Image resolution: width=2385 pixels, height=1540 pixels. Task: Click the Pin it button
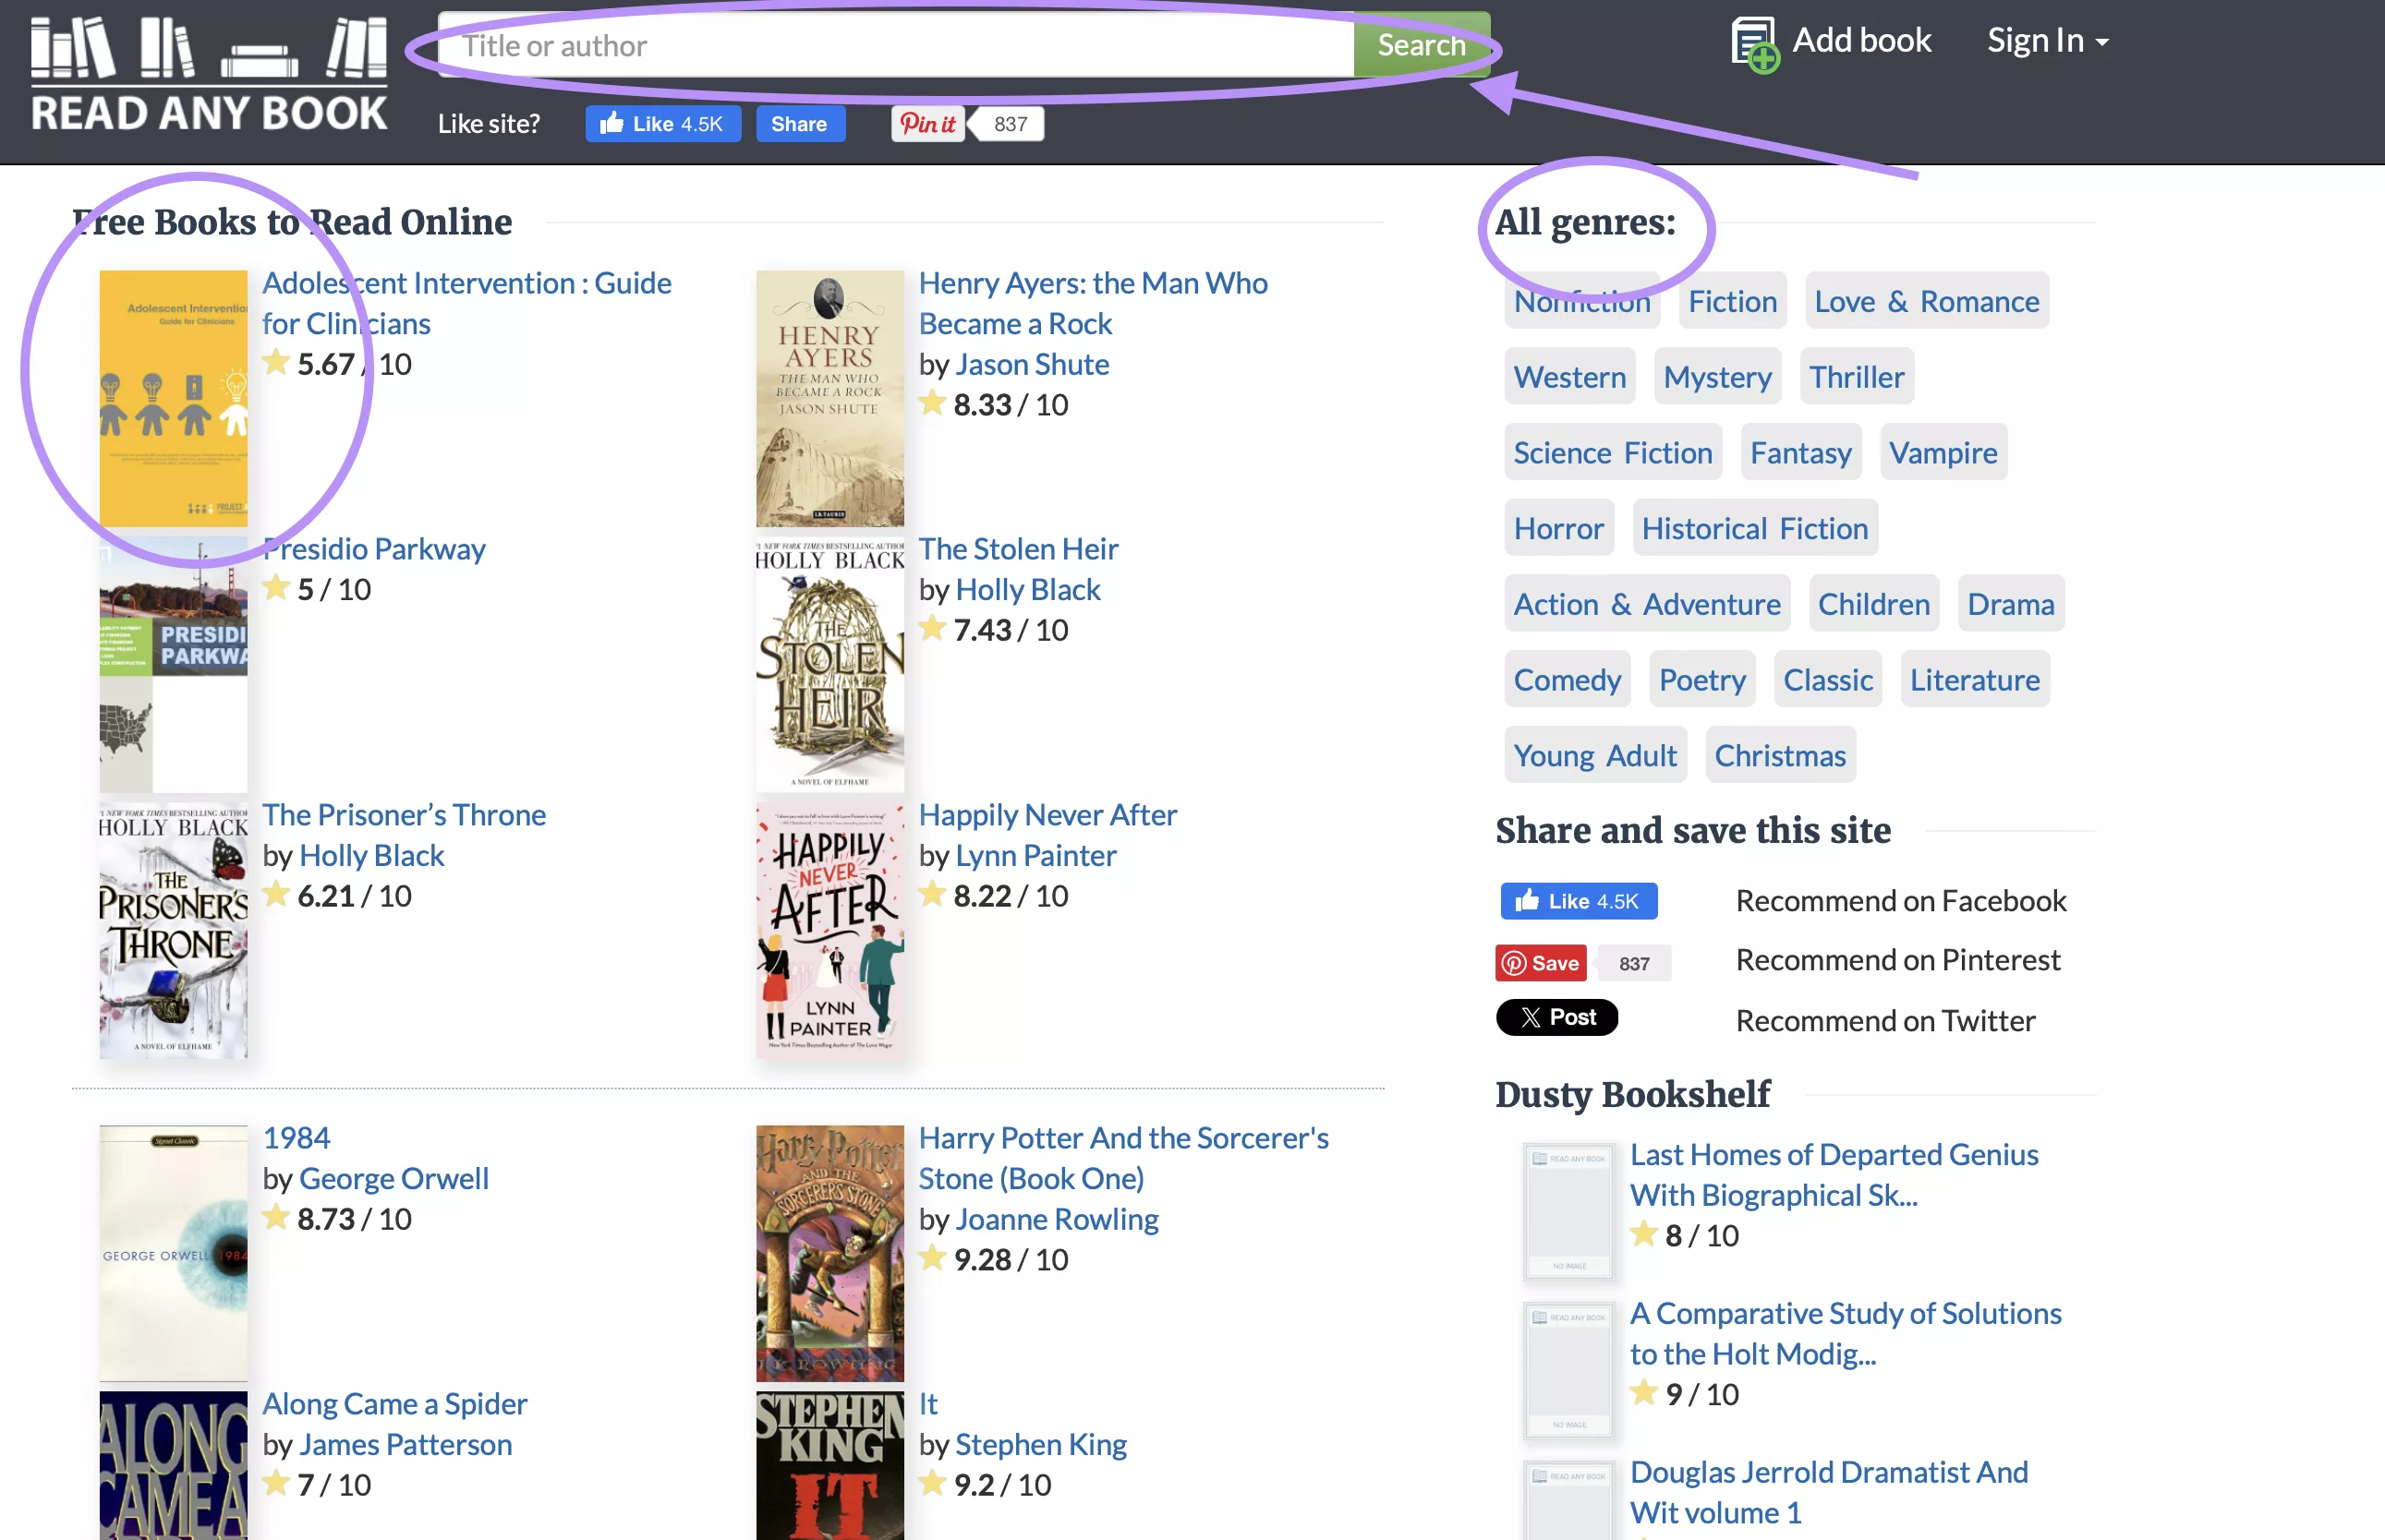[x=926, y=123]
